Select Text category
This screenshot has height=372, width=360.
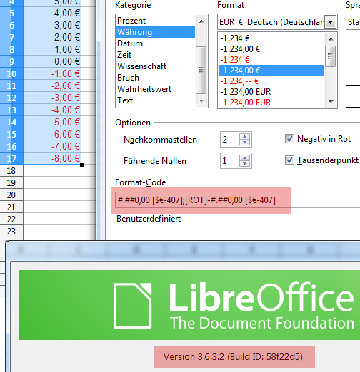pyautogui.click(x=156, y=100)
